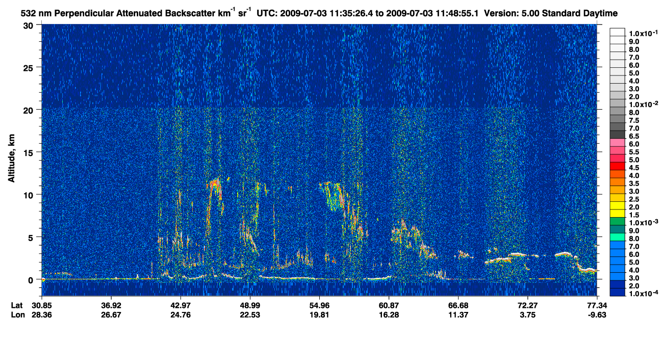Click the orange swatch between 3.5 and 4.0
Screen dimensions: 663x340
pyautogui.click(x=617, y=182)
